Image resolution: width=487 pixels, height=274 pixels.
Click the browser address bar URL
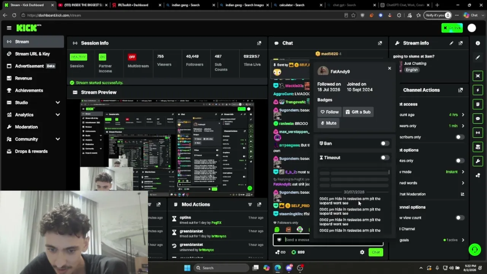[x=54, y=15]
